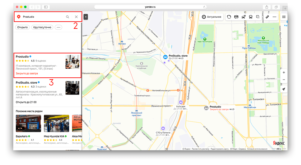Click the search magnifier icon
This screenshot has height=165, width=301.
[67, 17]
